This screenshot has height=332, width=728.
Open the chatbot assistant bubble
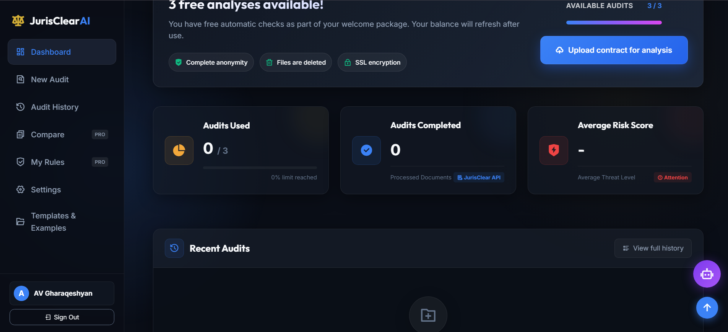[x=707, y=274]
